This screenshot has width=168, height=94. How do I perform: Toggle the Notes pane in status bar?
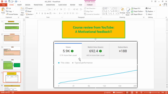coord(107,92)
